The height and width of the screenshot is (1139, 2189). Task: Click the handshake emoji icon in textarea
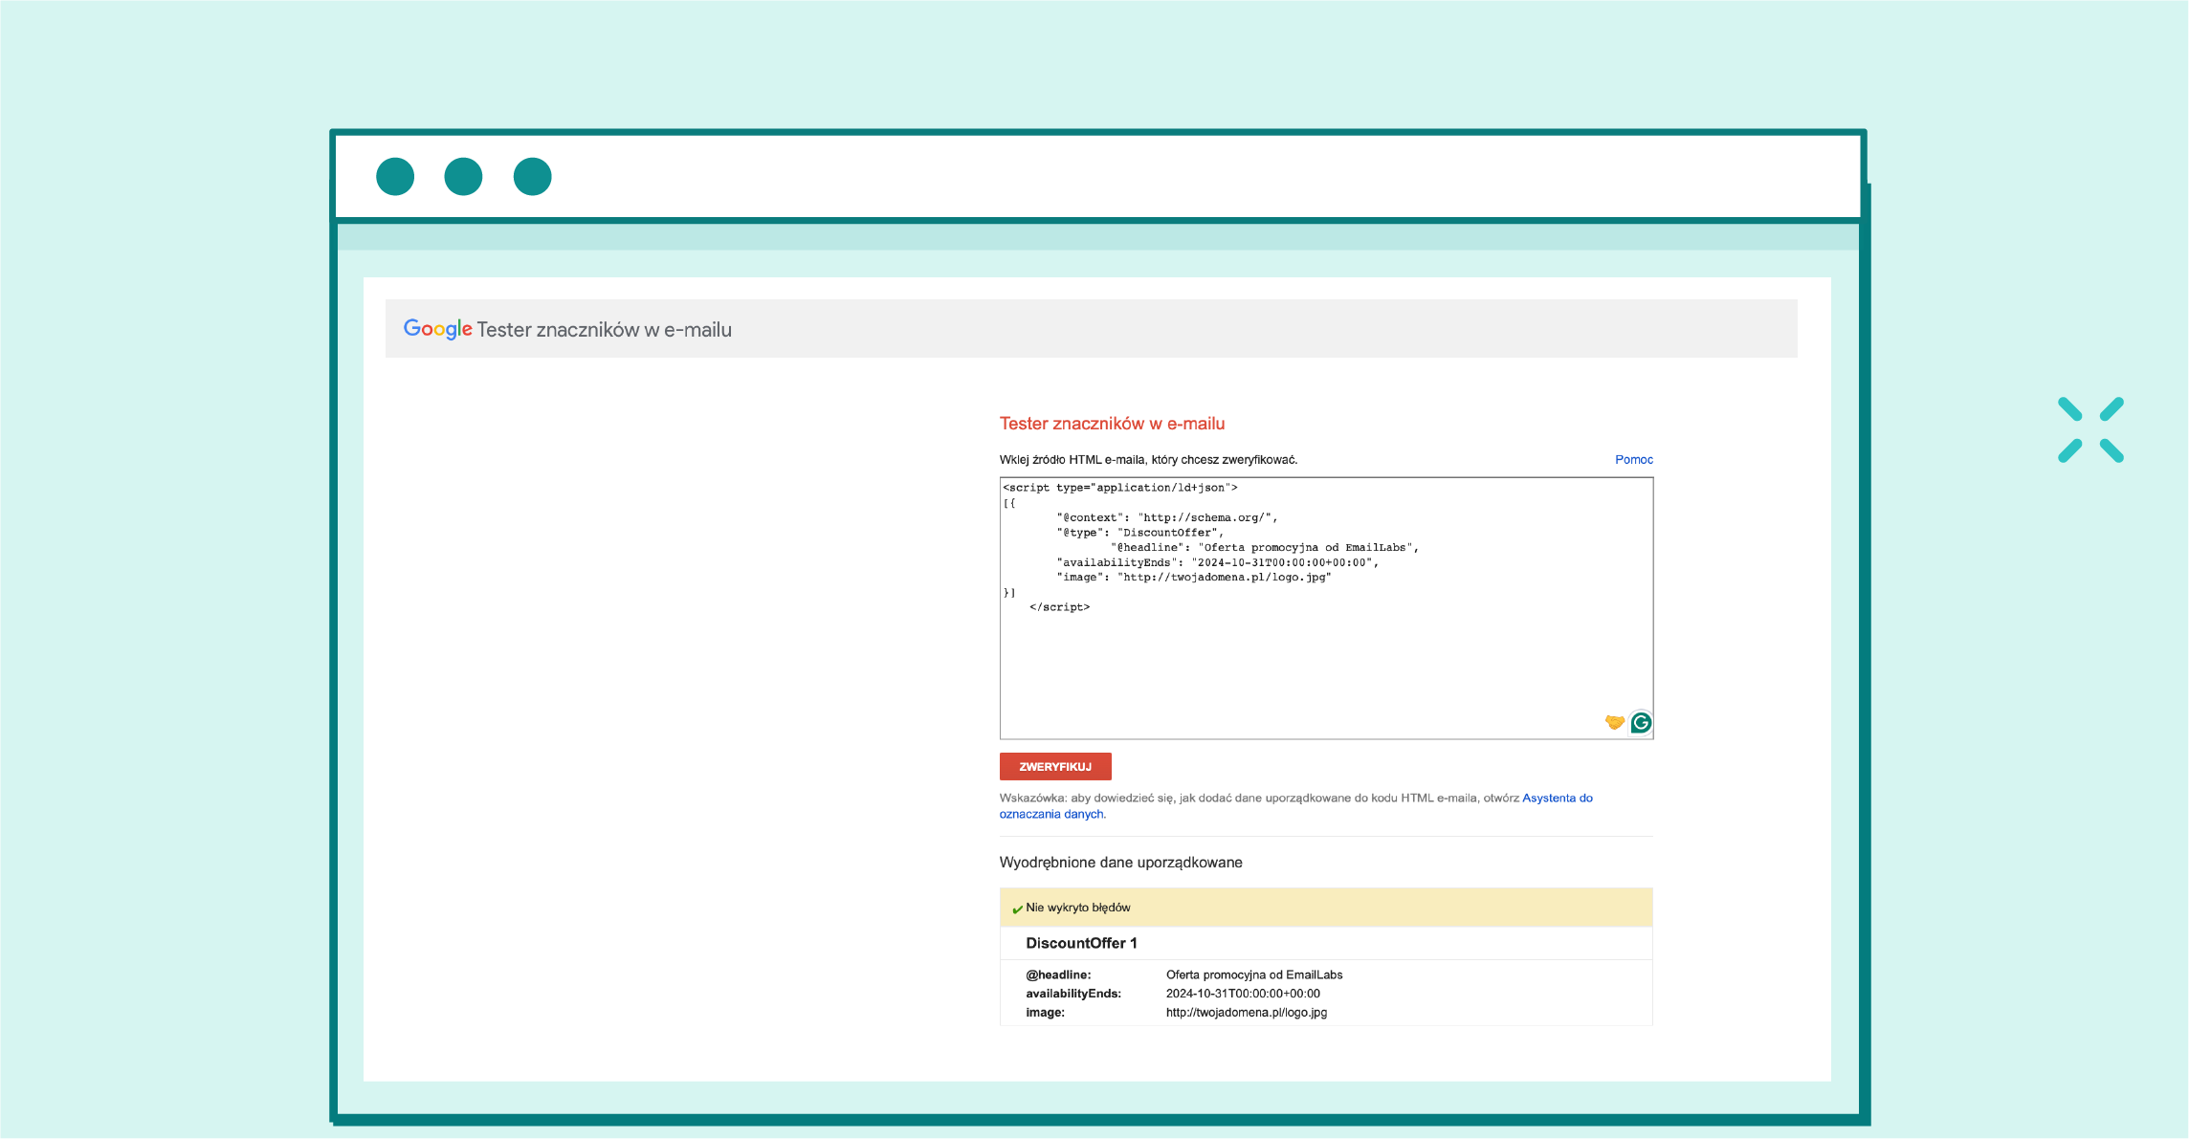(x=1615, y=722)
